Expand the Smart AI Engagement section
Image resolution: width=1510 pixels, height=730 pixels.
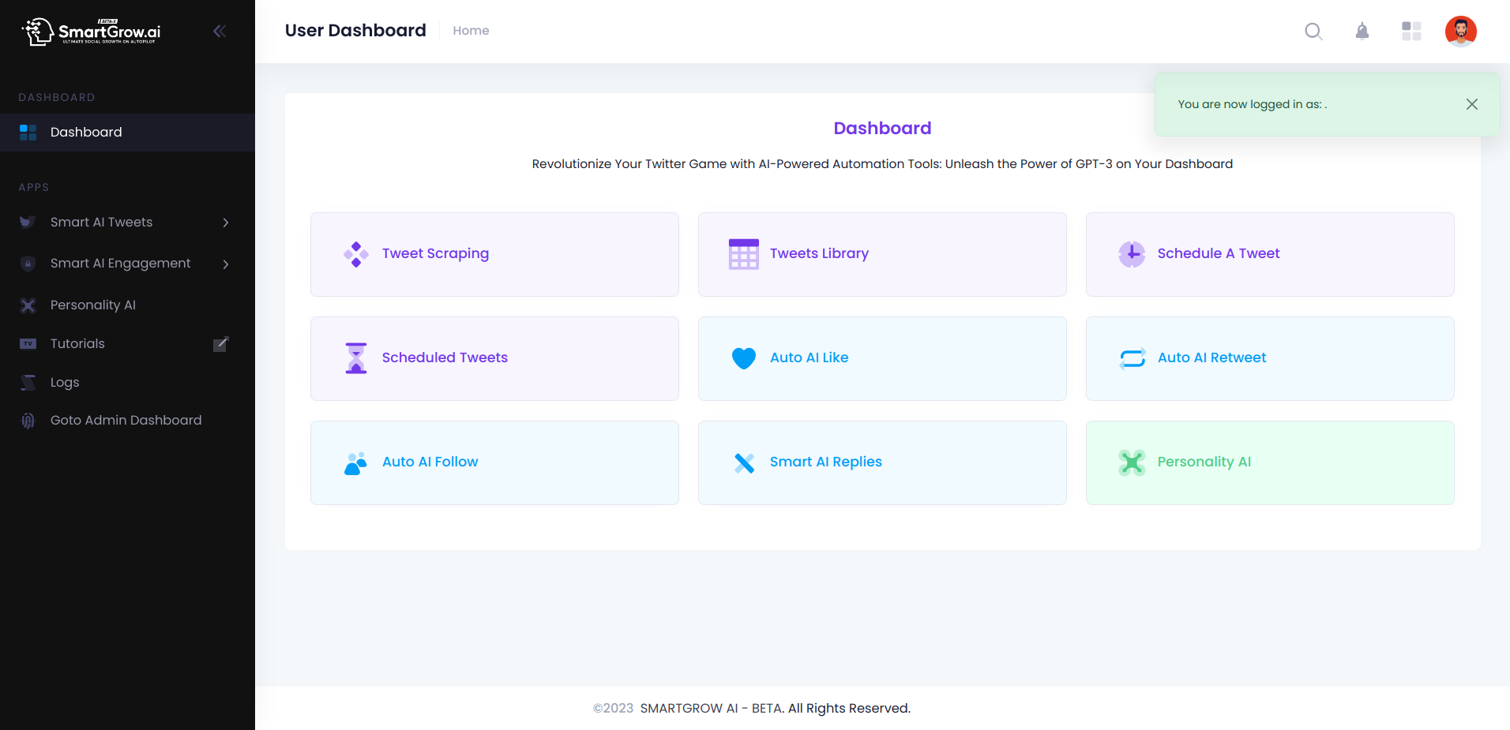point(120,263)
